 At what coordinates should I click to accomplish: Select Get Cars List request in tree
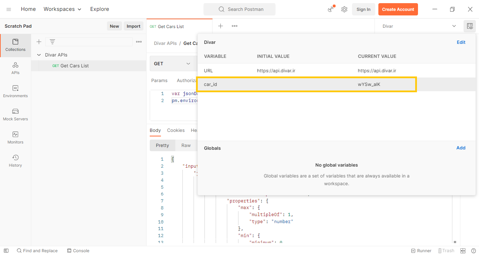coord(89,66)
